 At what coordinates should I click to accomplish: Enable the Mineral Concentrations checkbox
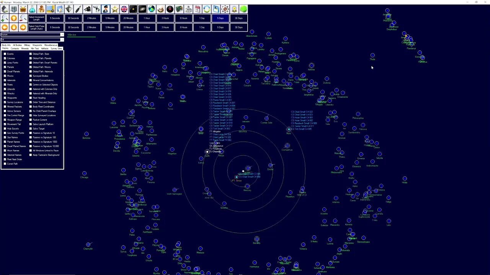[x=31, y=80]
